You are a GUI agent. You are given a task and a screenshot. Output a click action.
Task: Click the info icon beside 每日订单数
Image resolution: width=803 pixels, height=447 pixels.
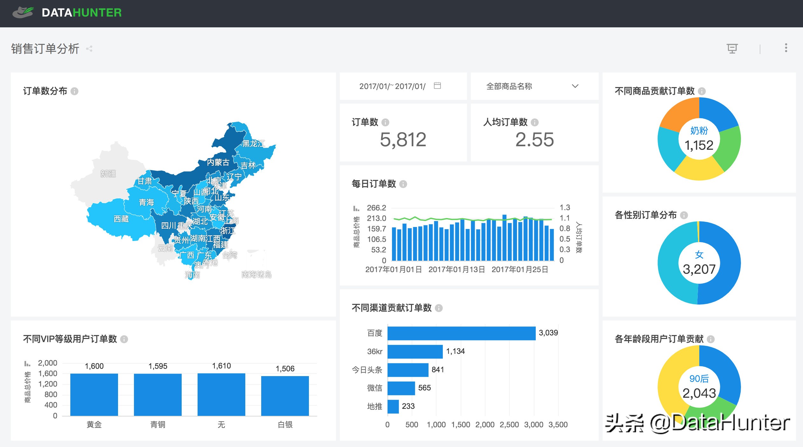tap(403, 184)
